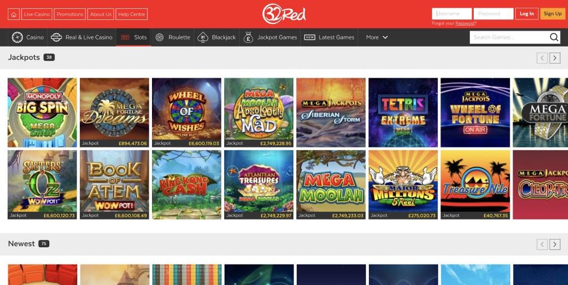The height and width of the screenshot is (285, 568).
Task: Click jackpot amount £2,749,229.97
Action: [276, 216]
